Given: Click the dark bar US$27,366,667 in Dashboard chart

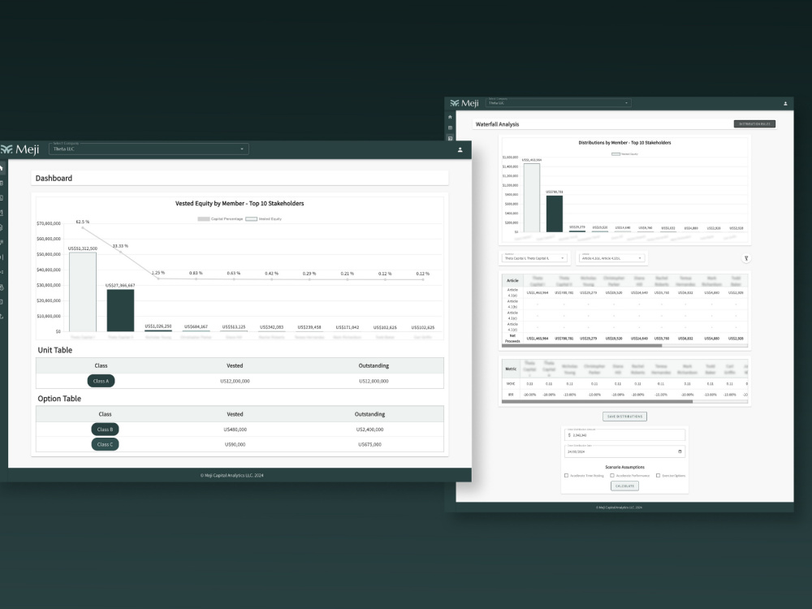Looking at the screenshot, I should 121,311.
